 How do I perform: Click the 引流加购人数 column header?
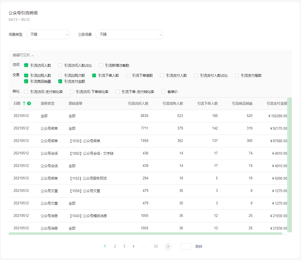[x=173, y=103]
